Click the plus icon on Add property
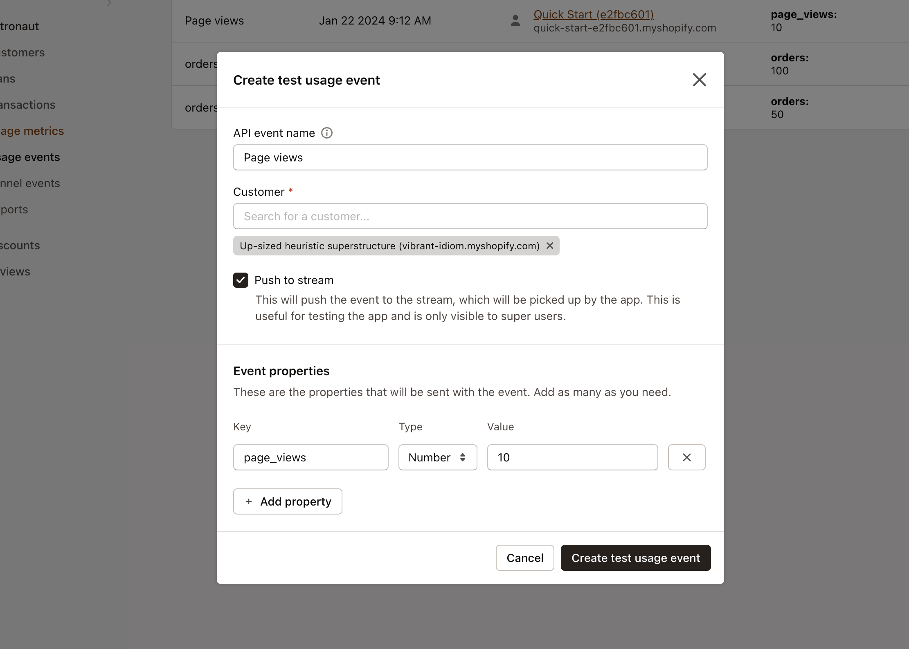This screenshot has width=909, height=649. (249, 501)
